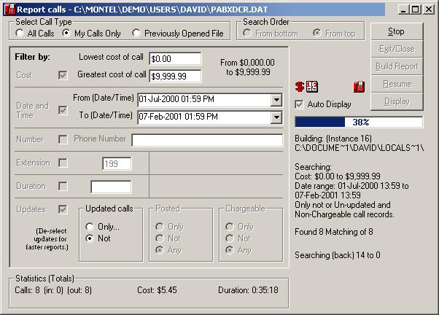
Task: Click the From Date/Time value 01-Jul-2000
Action: (x=177, y=99)
